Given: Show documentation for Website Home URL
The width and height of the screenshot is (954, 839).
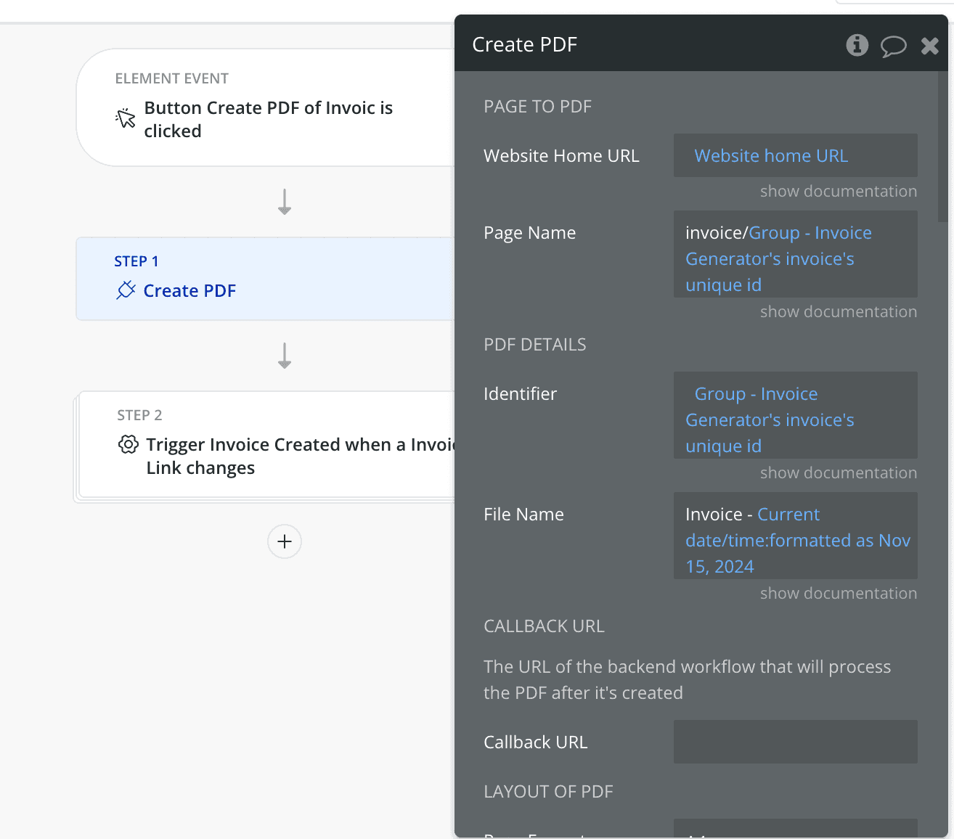Looking at the screenshot, I should [x=838, y=191].
